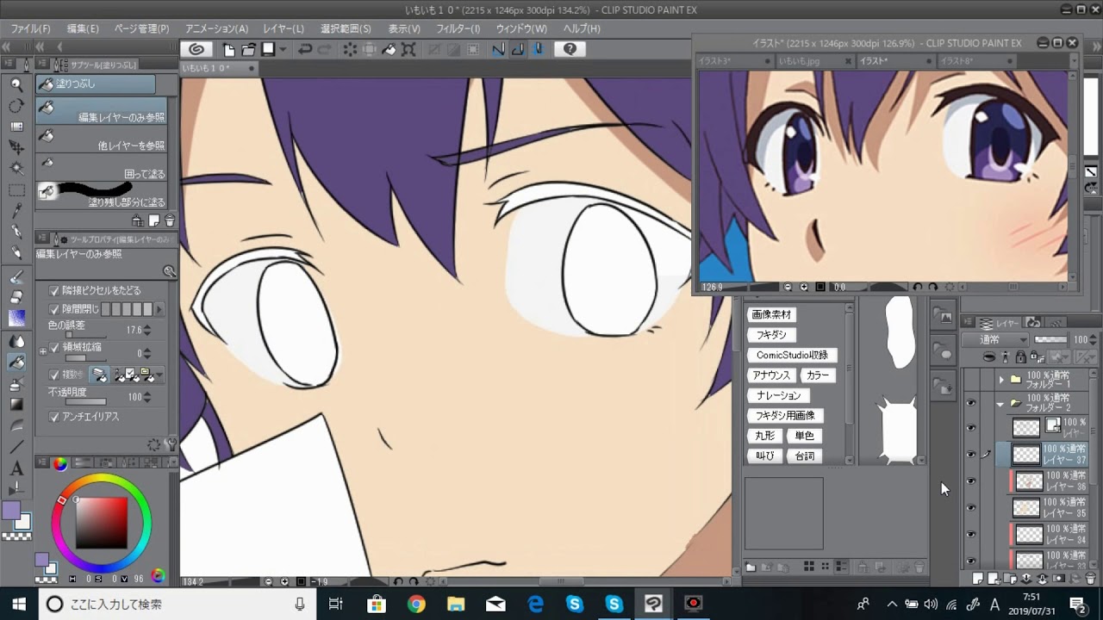The image size is (1103, 620).
Task: Pick a color in the color wheel square
Action: (102, 522)
